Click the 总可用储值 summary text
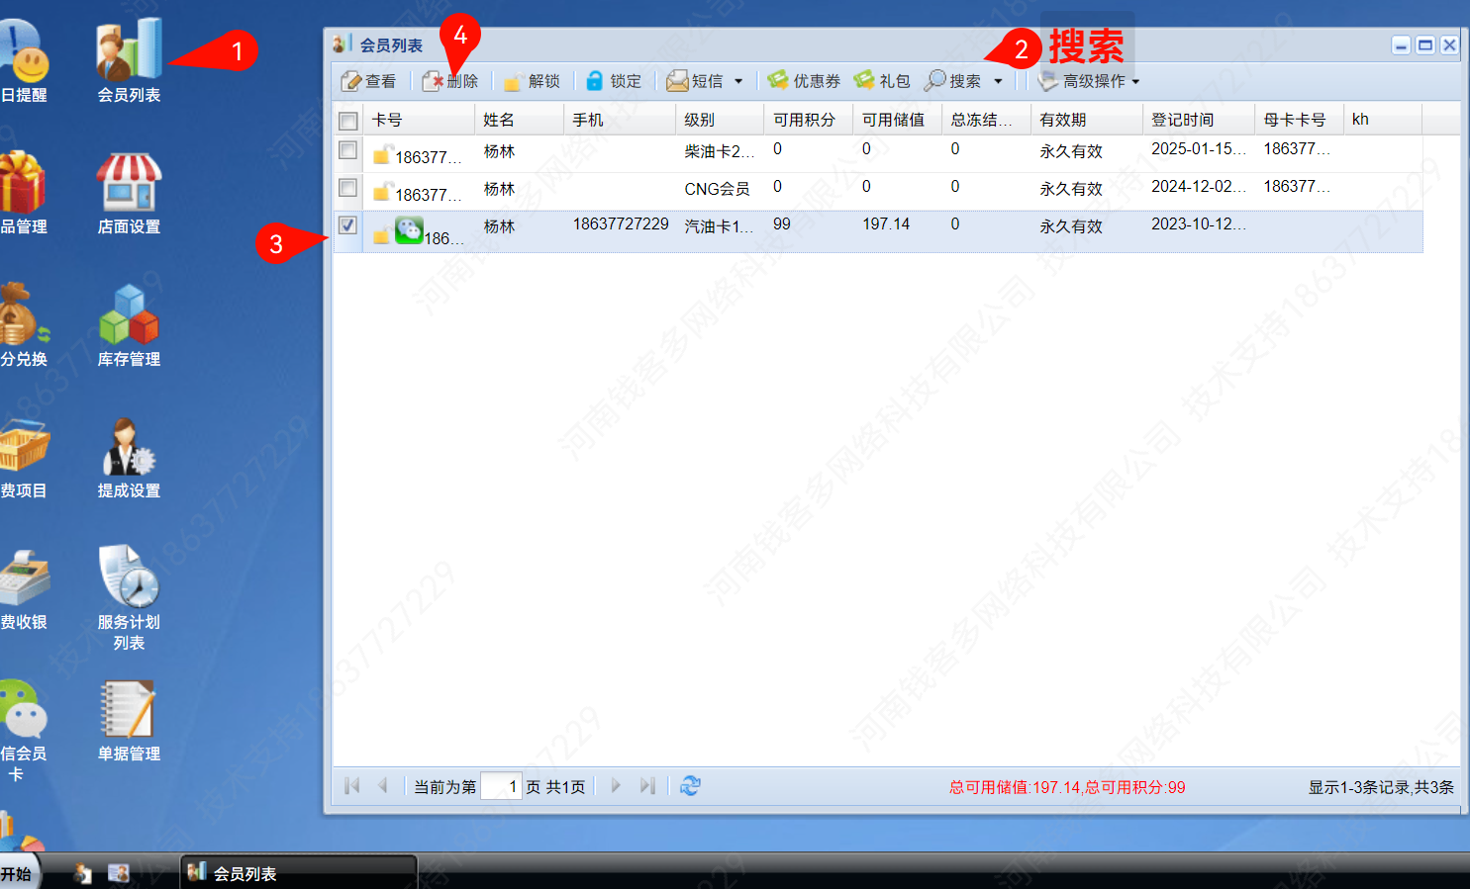The image size is (1470, 889). tap(1067, 787)
